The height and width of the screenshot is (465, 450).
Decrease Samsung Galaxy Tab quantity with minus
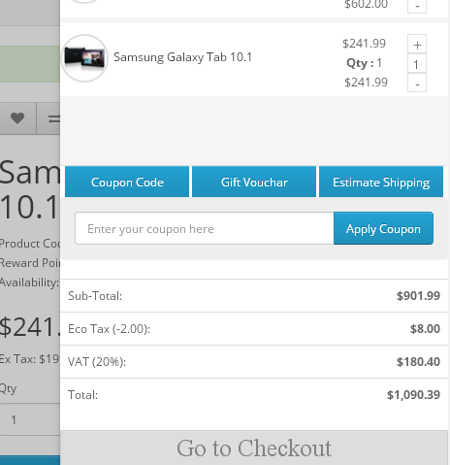tap(417, 83)
